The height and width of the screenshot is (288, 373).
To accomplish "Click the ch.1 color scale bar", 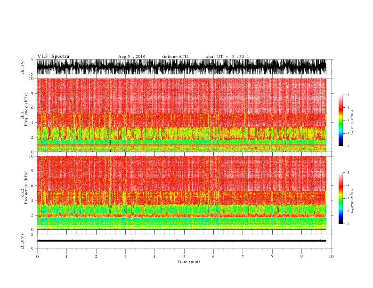I will pyautogui.click(x=341, y=120).
